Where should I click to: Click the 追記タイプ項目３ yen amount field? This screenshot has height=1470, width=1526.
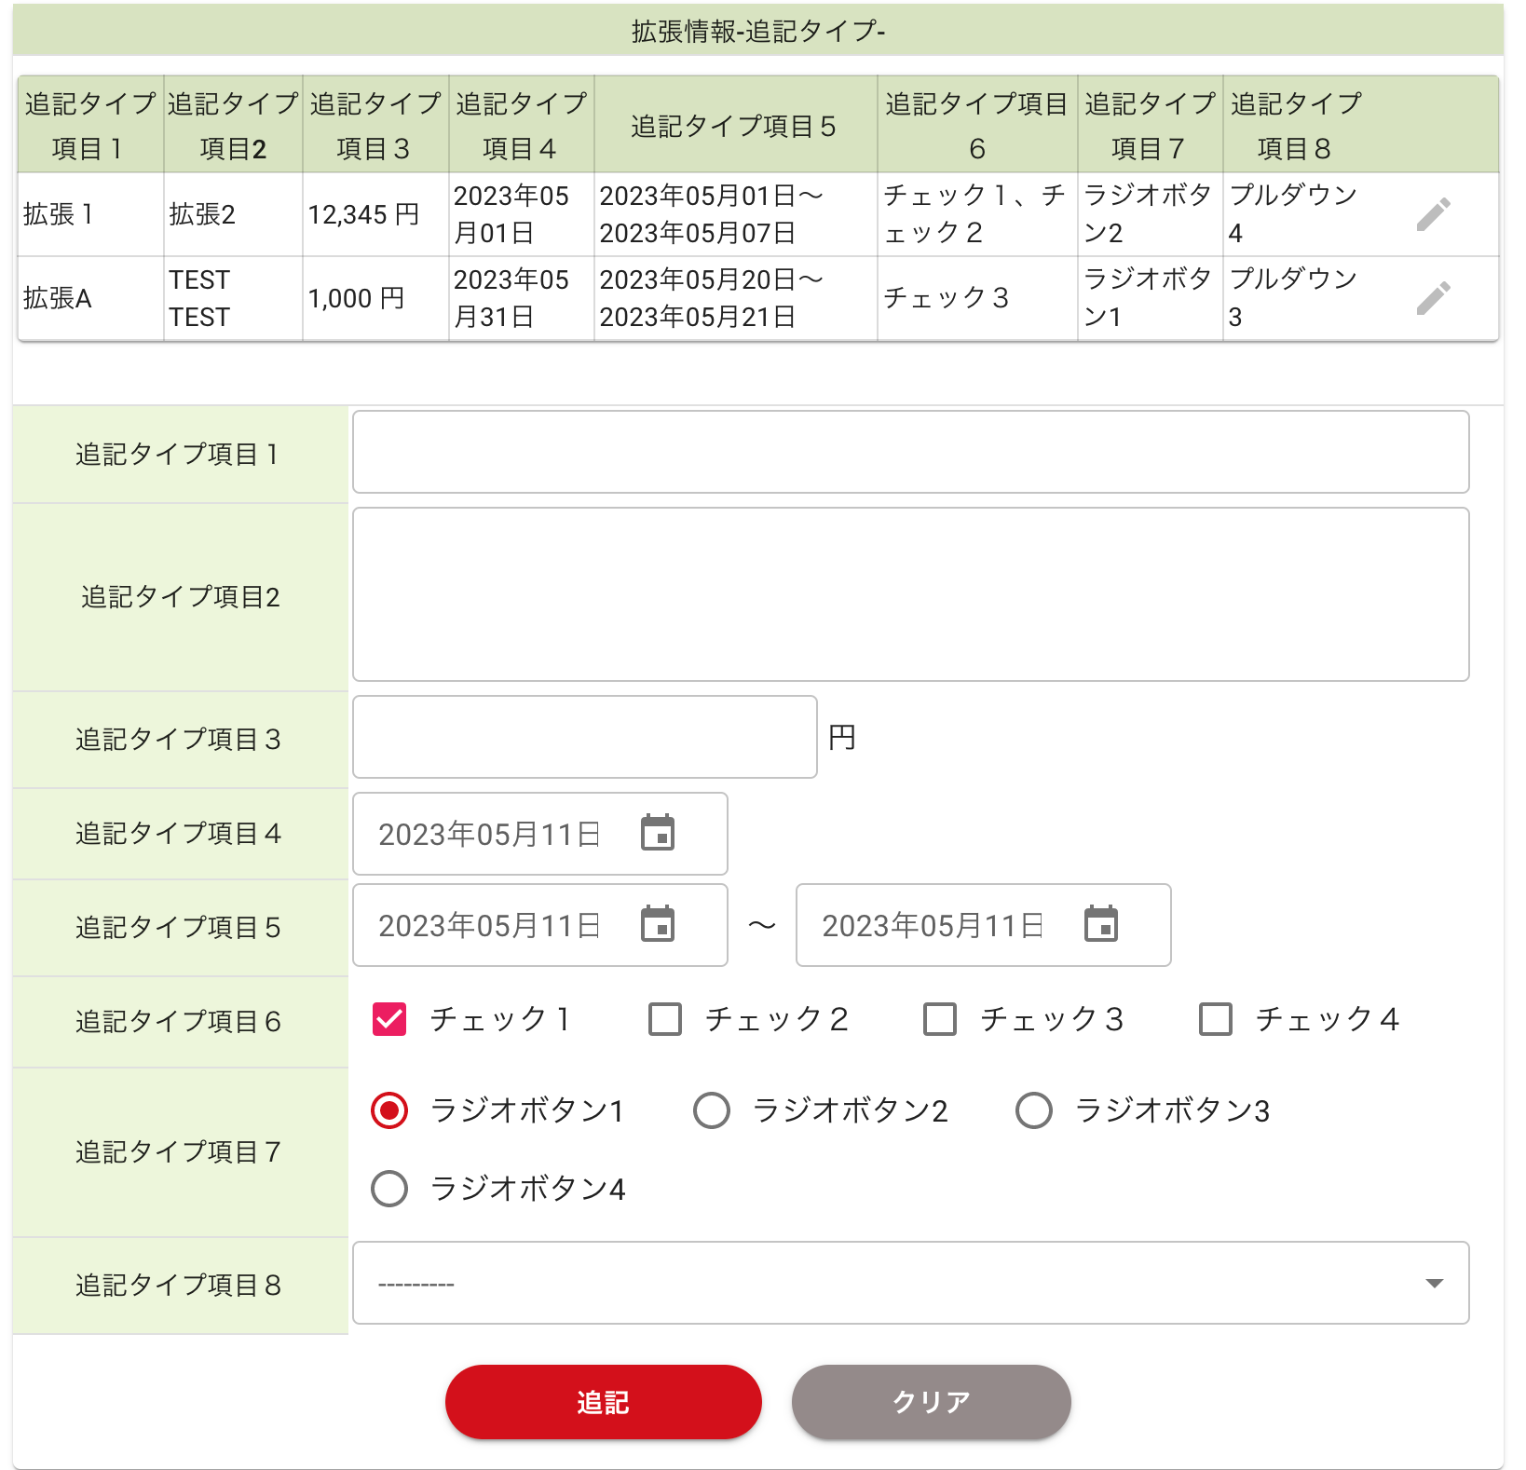(x=584, y=737)
